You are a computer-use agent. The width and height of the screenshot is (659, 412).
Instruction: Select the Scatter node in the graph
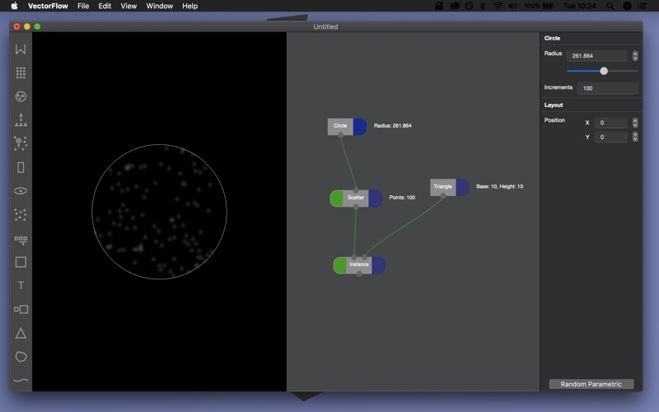356,198
